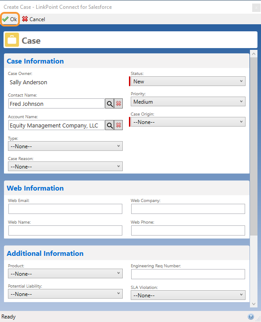261x322 pixels.
Task: Click the scrollbar down arrow
Action: pyautogui.click(x=253, y=304)
